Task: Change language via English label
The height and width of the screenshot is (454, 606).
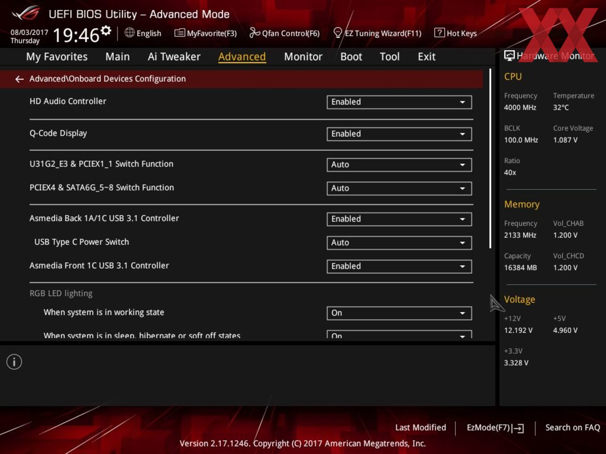Action: coord(149,33)
